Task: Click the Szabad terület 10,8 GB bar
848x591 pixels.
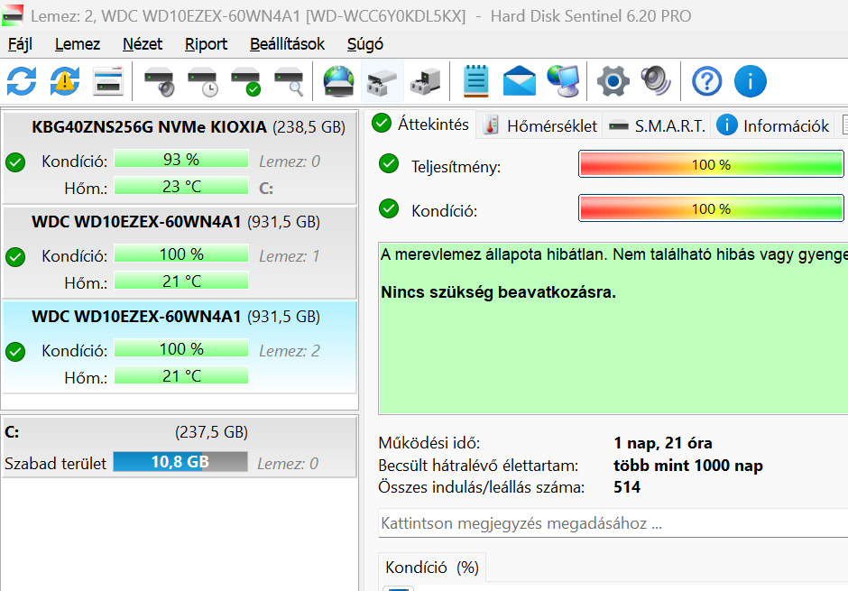Action: point(180,462)
